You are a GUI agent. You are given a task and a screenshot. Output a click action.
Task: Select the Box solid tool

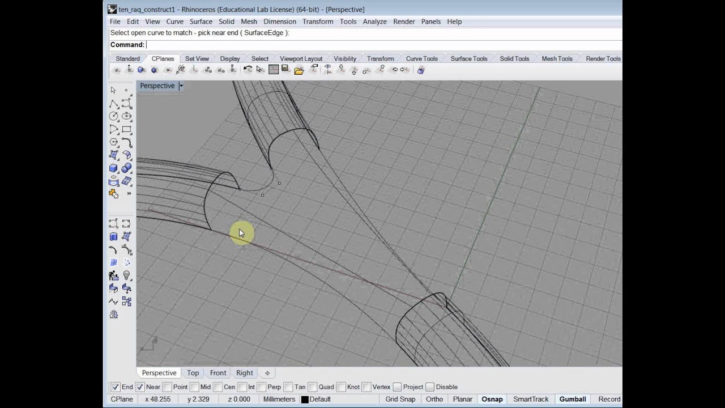point(113,168)
